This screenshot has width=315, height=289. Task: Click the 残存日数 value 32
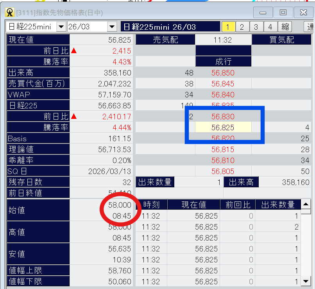coord(127,182)
